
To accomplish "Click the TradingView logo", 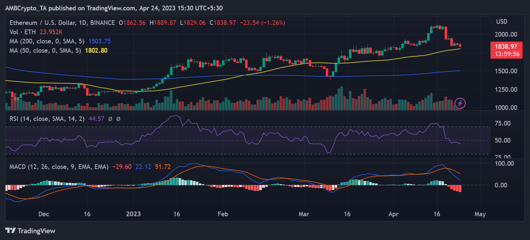I will [x=30, y=231].
